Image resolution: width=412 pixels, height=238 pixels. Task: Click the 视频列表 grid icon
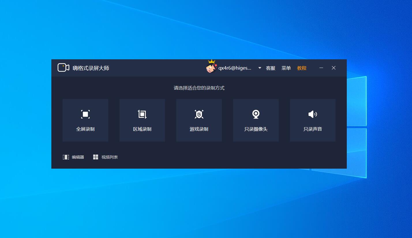96,157
